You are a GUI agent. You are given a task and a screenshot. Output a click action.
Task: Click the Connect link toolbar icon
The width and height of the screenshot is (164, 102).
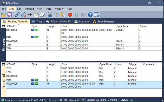(17, 15)
